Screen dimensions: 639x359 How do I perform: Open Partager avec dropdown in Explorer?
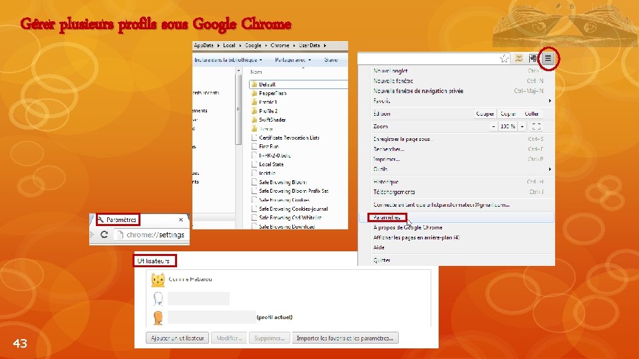click(x=293, y=60)
